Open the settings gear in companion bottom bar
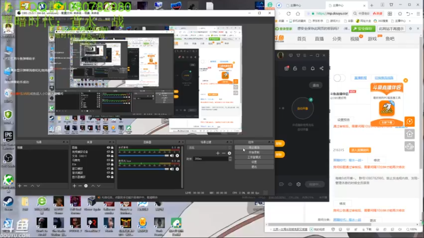This screenshot has height=238, width=424. pyautogui.click(x=298, y=184)
